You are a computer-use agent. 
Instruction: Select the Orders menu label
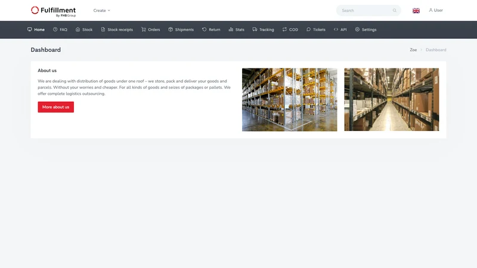point(154,30)
